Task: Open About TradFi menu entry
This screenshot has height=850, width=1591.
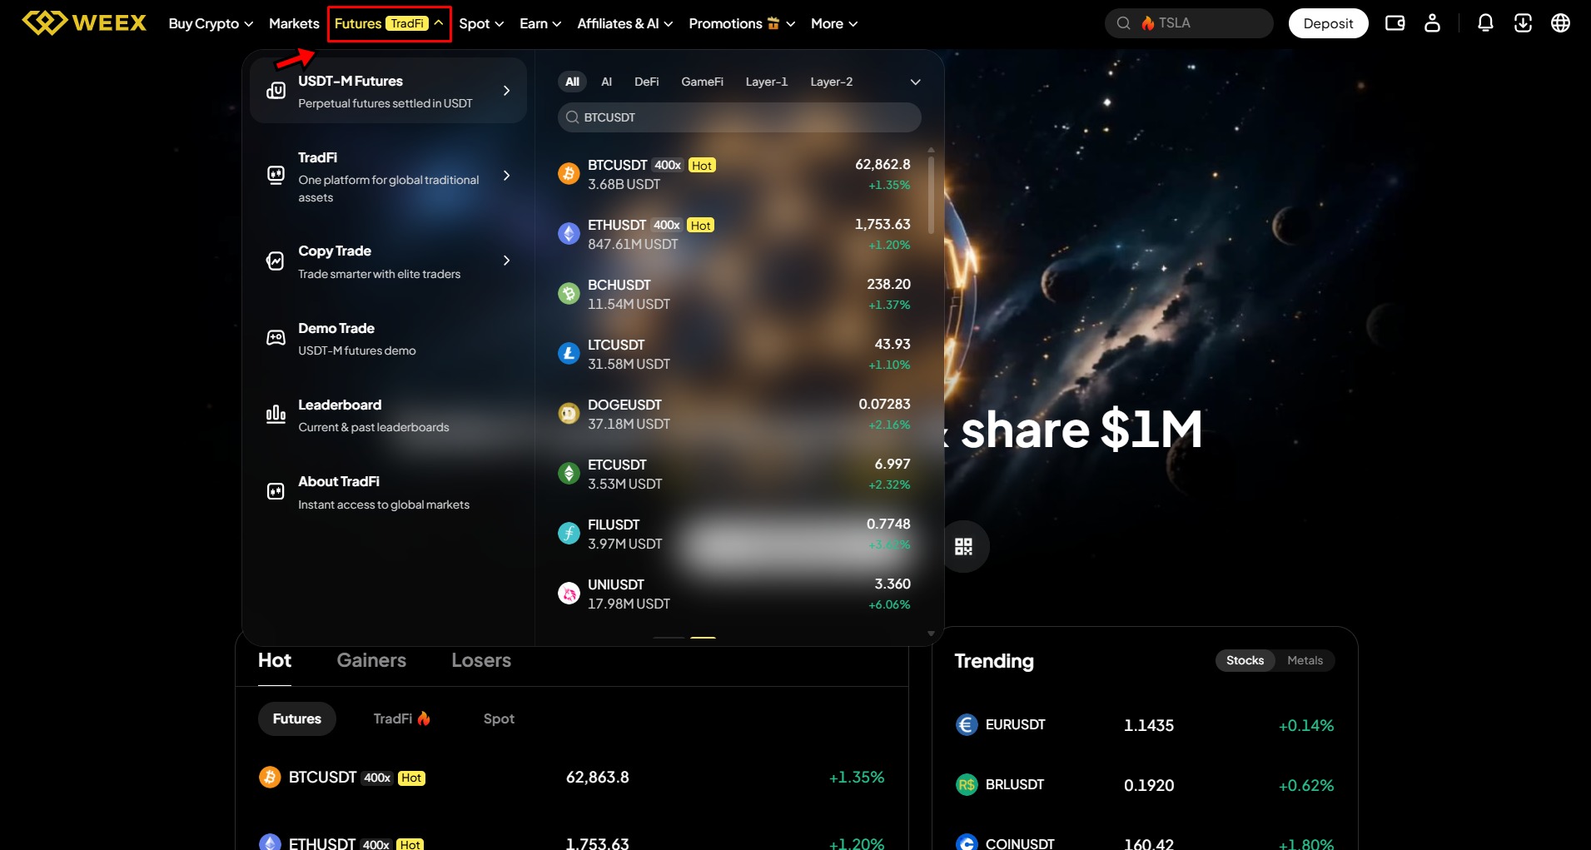Action: (x=388, y=492)
